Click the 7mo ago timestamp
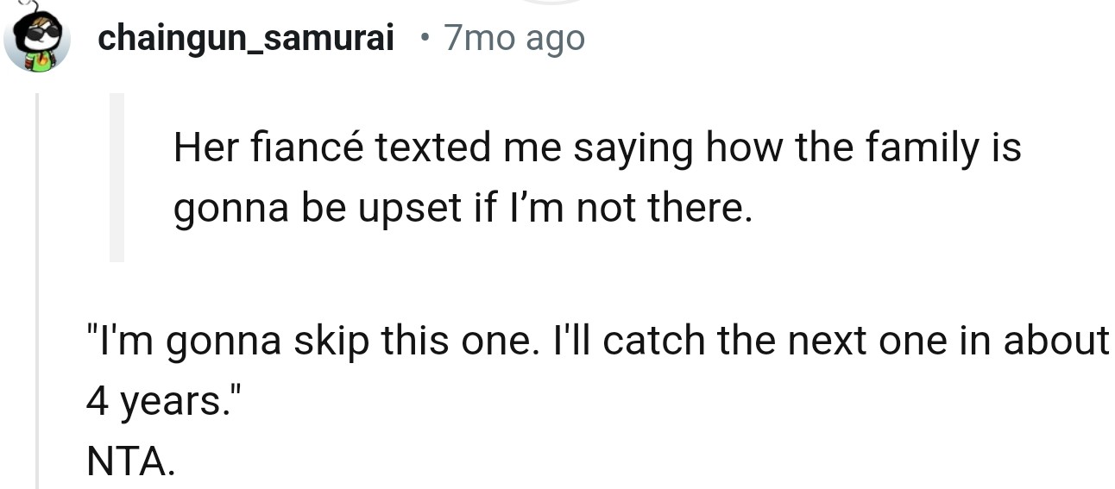 (x=513, y=38)
